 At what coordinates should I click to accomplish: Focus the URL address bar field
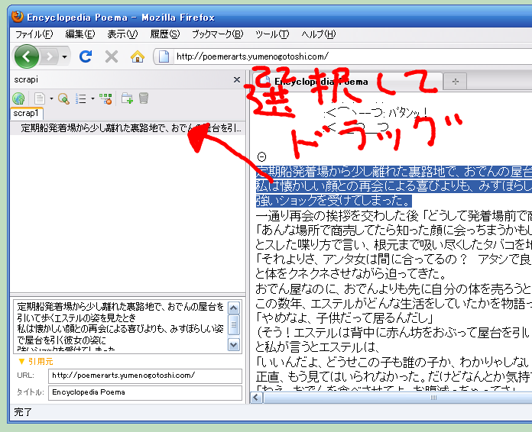[353, 56]
